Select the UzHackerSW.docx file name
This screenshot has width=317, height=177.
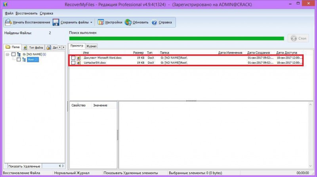click(95, 63)
